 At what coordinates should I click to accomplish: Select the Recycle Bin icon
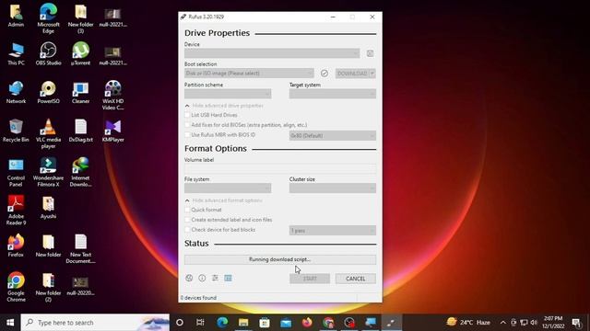click(16, 131)
